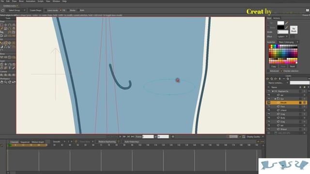Expand the Eye group layer
This screenshot has width=310, height=174.
pos(275,99)
